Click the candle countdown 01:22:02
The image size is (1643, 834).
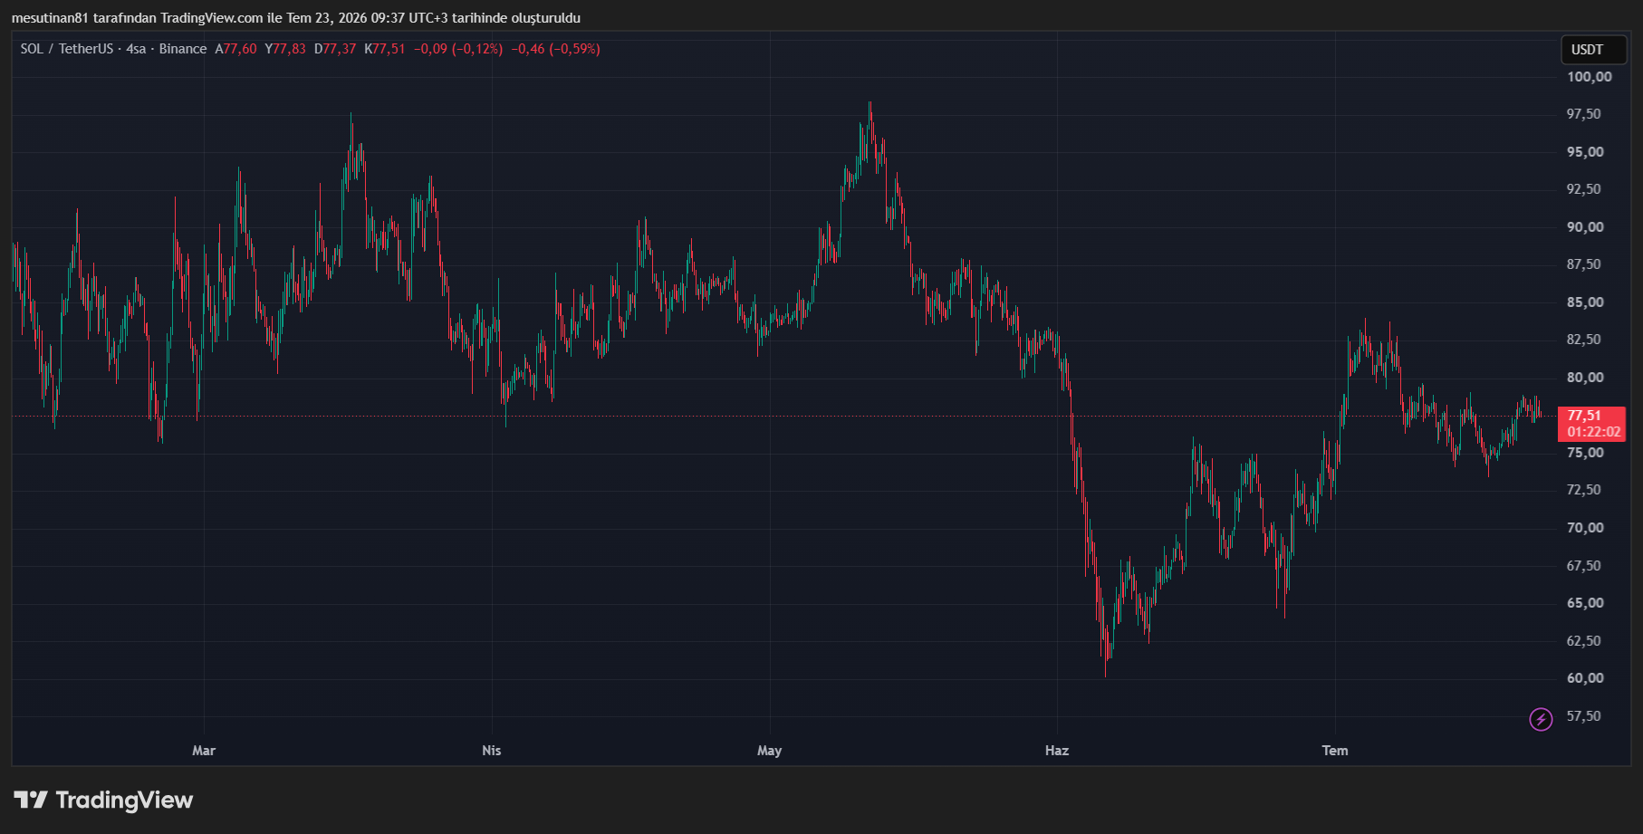click(1594, 432)
